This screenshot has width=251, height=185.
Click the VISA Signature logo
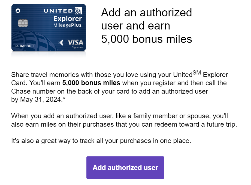point(75,42)
